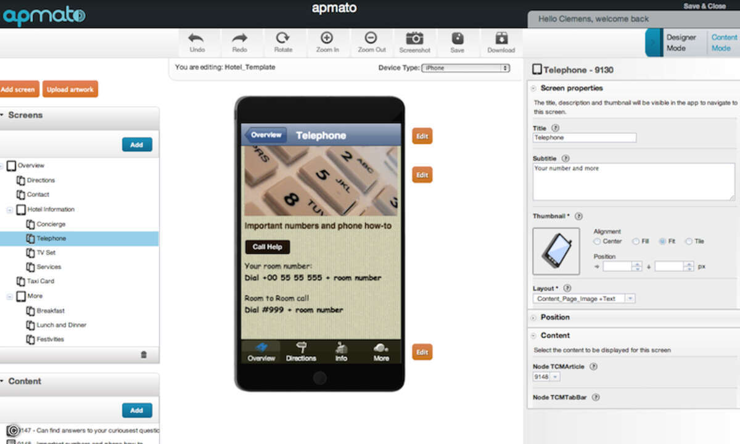Click Edit button beside Telephone header
This screenshot has height=444, width=740.
point(422,136)
